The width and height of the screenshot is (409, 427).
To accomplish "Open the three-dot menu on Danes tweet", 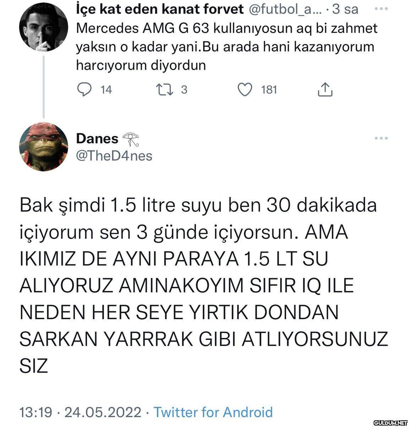I will (382, 138).
